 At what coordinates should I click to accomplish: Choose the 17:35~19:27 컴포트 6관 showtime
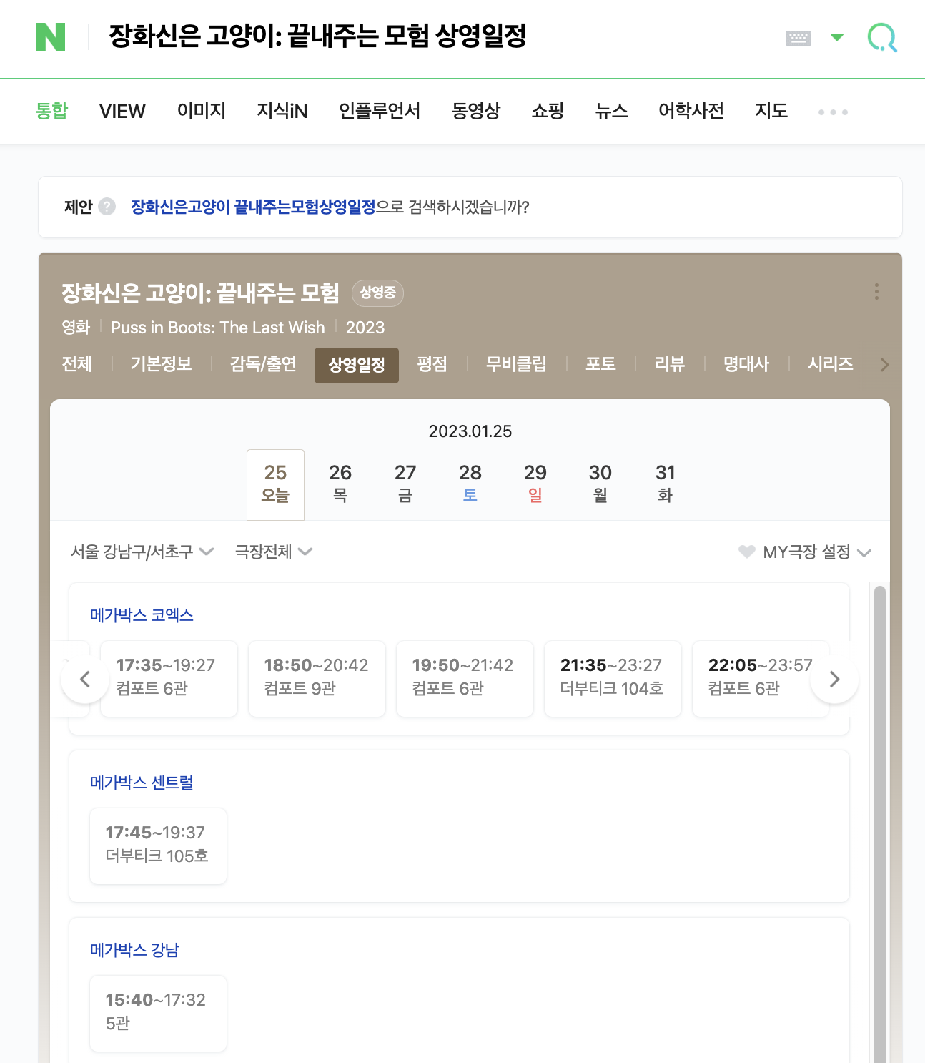pyautogui.click(x=169, y=678)
